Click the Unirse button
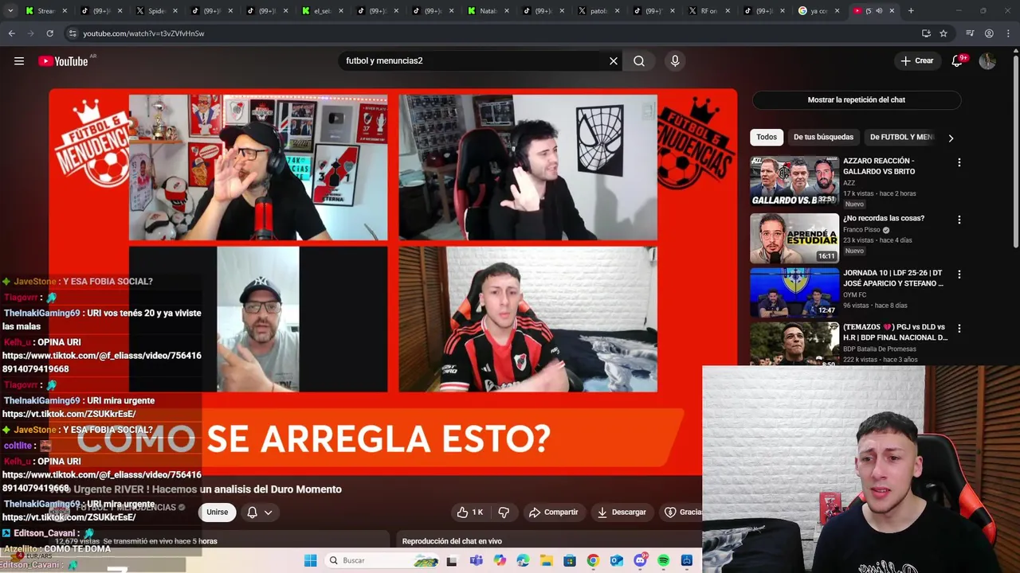 coord(218,513)
